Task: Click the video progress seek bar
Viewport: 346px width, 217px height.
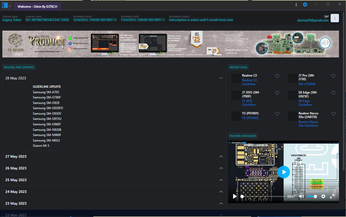Action: coord(262,196)
